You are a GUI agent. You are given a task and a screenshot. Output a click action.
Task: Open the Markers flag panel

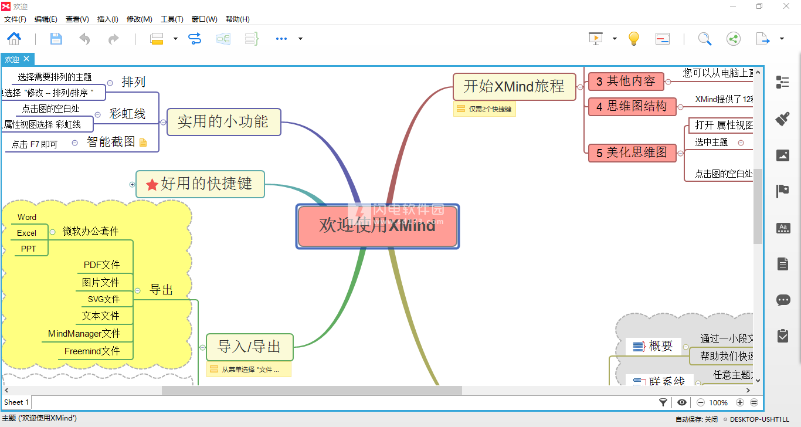click(x=783, y=191)
